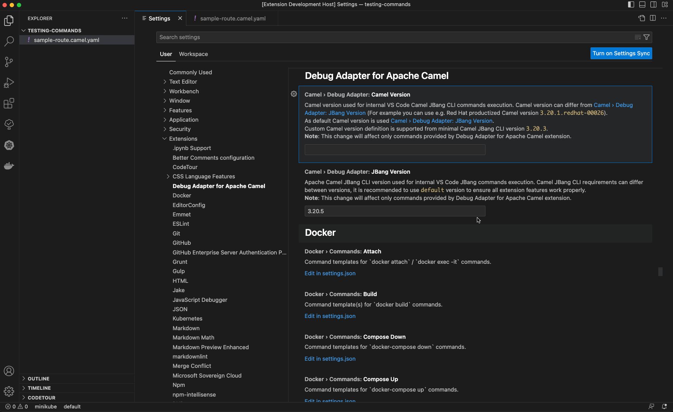Click the JBang Version input field
This screenshot has height=412, width=673.
pyautogui.click(x=394, y=211)
